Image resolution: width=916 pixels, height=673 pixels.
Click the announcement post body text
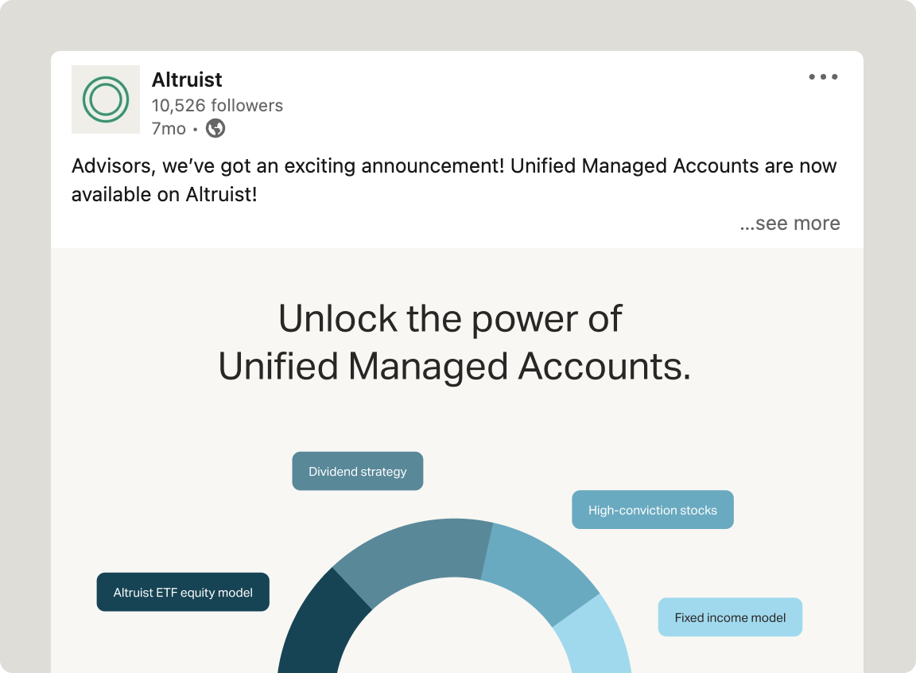point(454,180)
